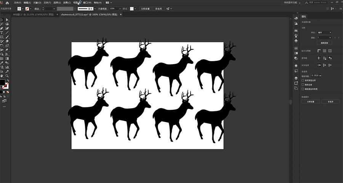Open the 样式 style swatch dropdown
Image resolution: width=343 pixels, height=183 pixels.
pos(132,8)
